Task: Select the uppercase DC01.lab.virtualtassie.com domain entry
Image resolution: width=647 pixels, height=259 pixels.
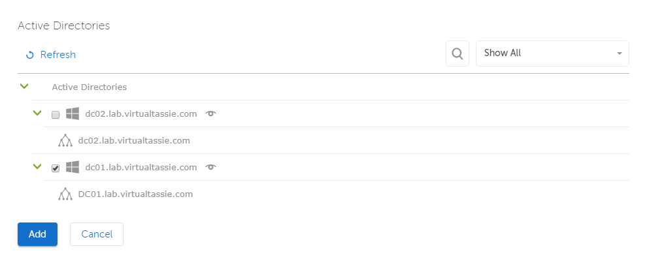Action: click(135, 194)
